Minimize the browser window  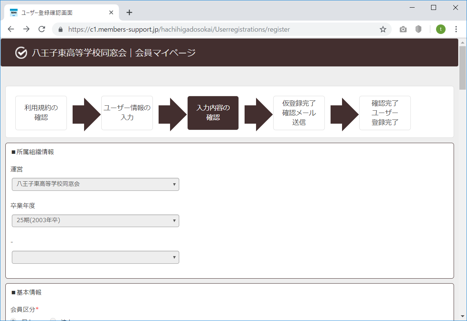(x=412, y=7)
